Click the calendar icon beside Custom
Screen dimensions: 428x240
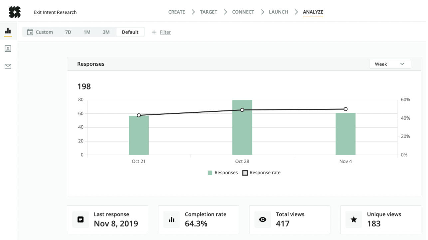pyautogui.click(x=30, y=32)
